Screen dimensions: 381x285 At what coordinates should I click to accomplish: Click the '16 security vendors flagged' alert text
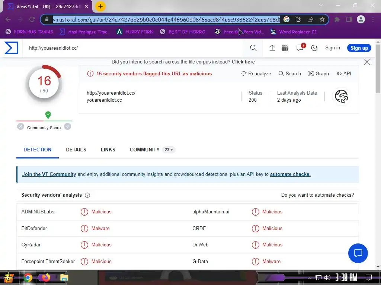(x=154, y=74)
